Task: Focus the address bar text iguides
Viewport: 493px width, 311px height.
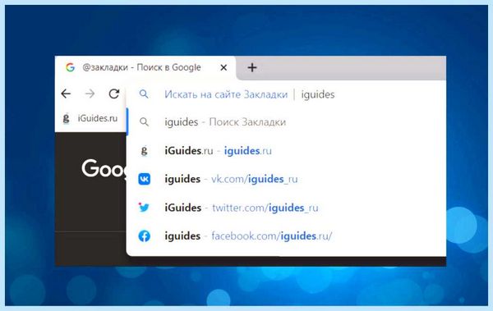Action: pos(318,94)
